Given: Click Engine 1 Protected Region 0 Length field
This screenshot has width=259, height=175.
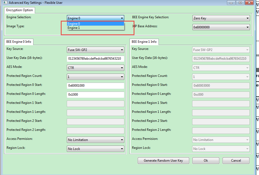Looking at the screenshot, I should click(221, 95).
